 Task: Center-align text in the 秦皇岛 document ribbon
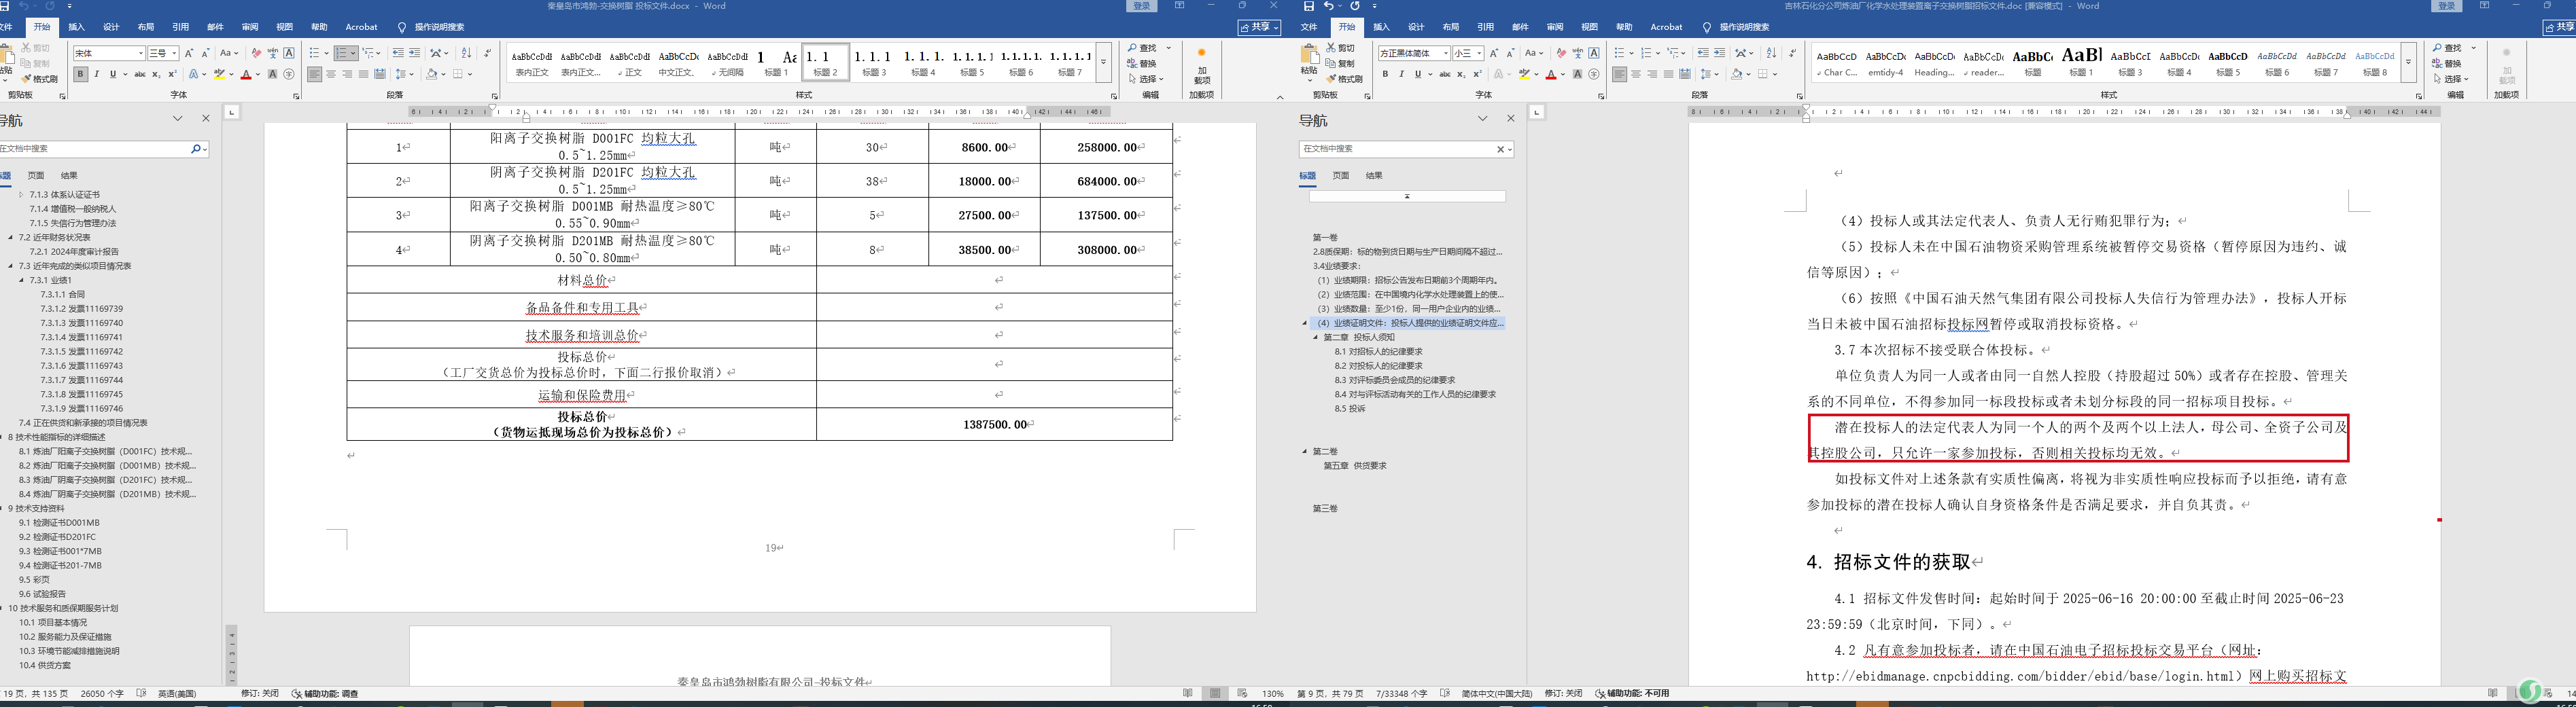(331, 74)
